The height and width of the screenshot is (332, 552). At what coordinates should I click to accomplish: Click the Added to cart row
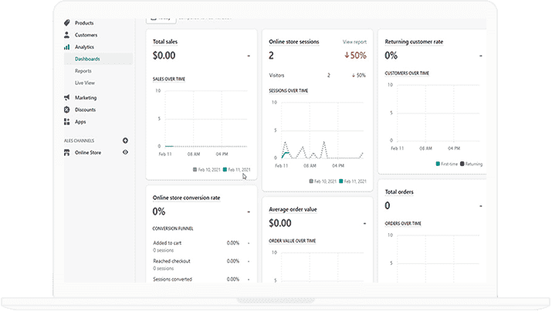click(201, 246)
